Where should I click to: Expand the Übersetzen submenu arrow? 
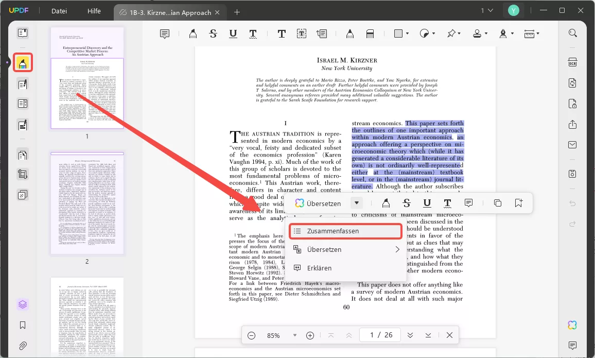click(397, 249)
